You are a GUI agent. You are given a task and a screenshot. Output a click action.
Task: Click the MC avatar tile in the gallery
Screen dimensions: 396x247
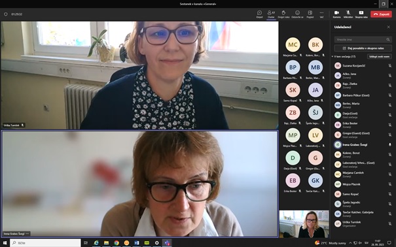(x=293, y=45)
